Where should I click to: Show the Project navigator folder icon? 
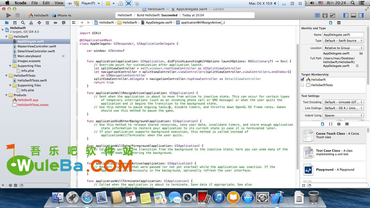[7, 23]
